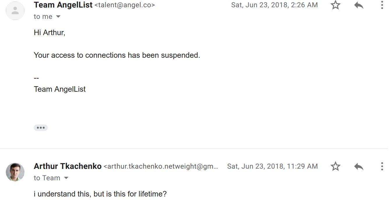
Task: Expand recipient details next to 'to me'
Action: (58, 17)
